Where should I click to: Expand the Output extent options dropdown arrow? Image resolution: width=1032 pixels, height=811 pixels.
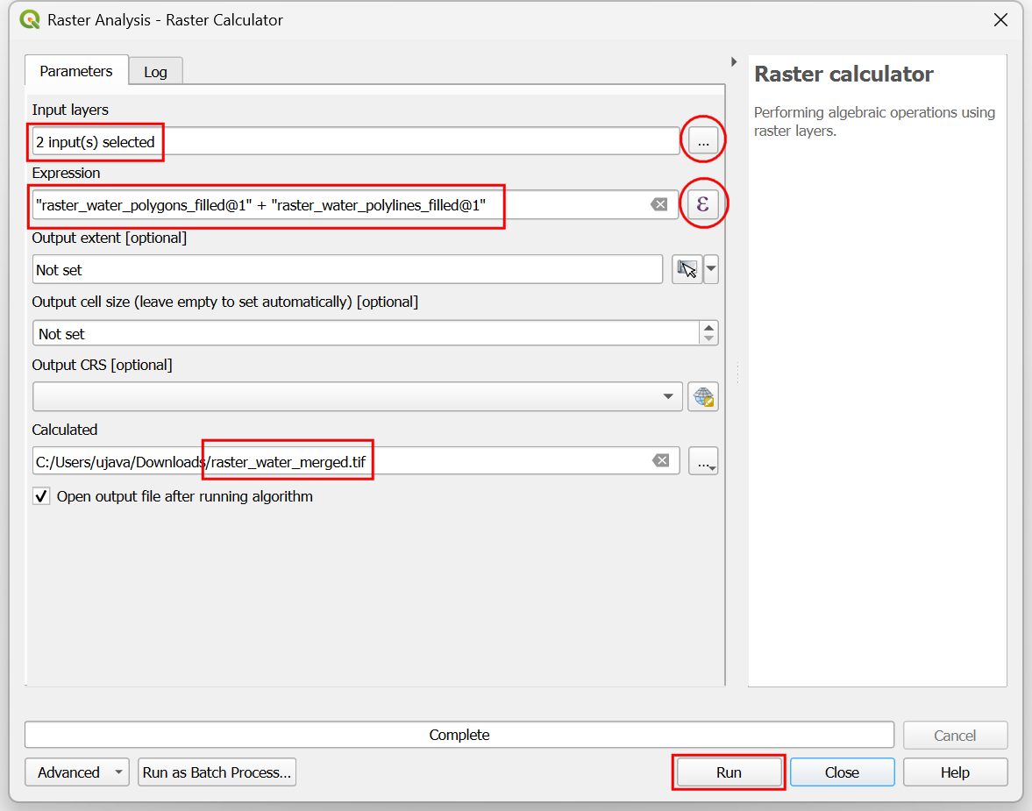[x=711, y=270]
